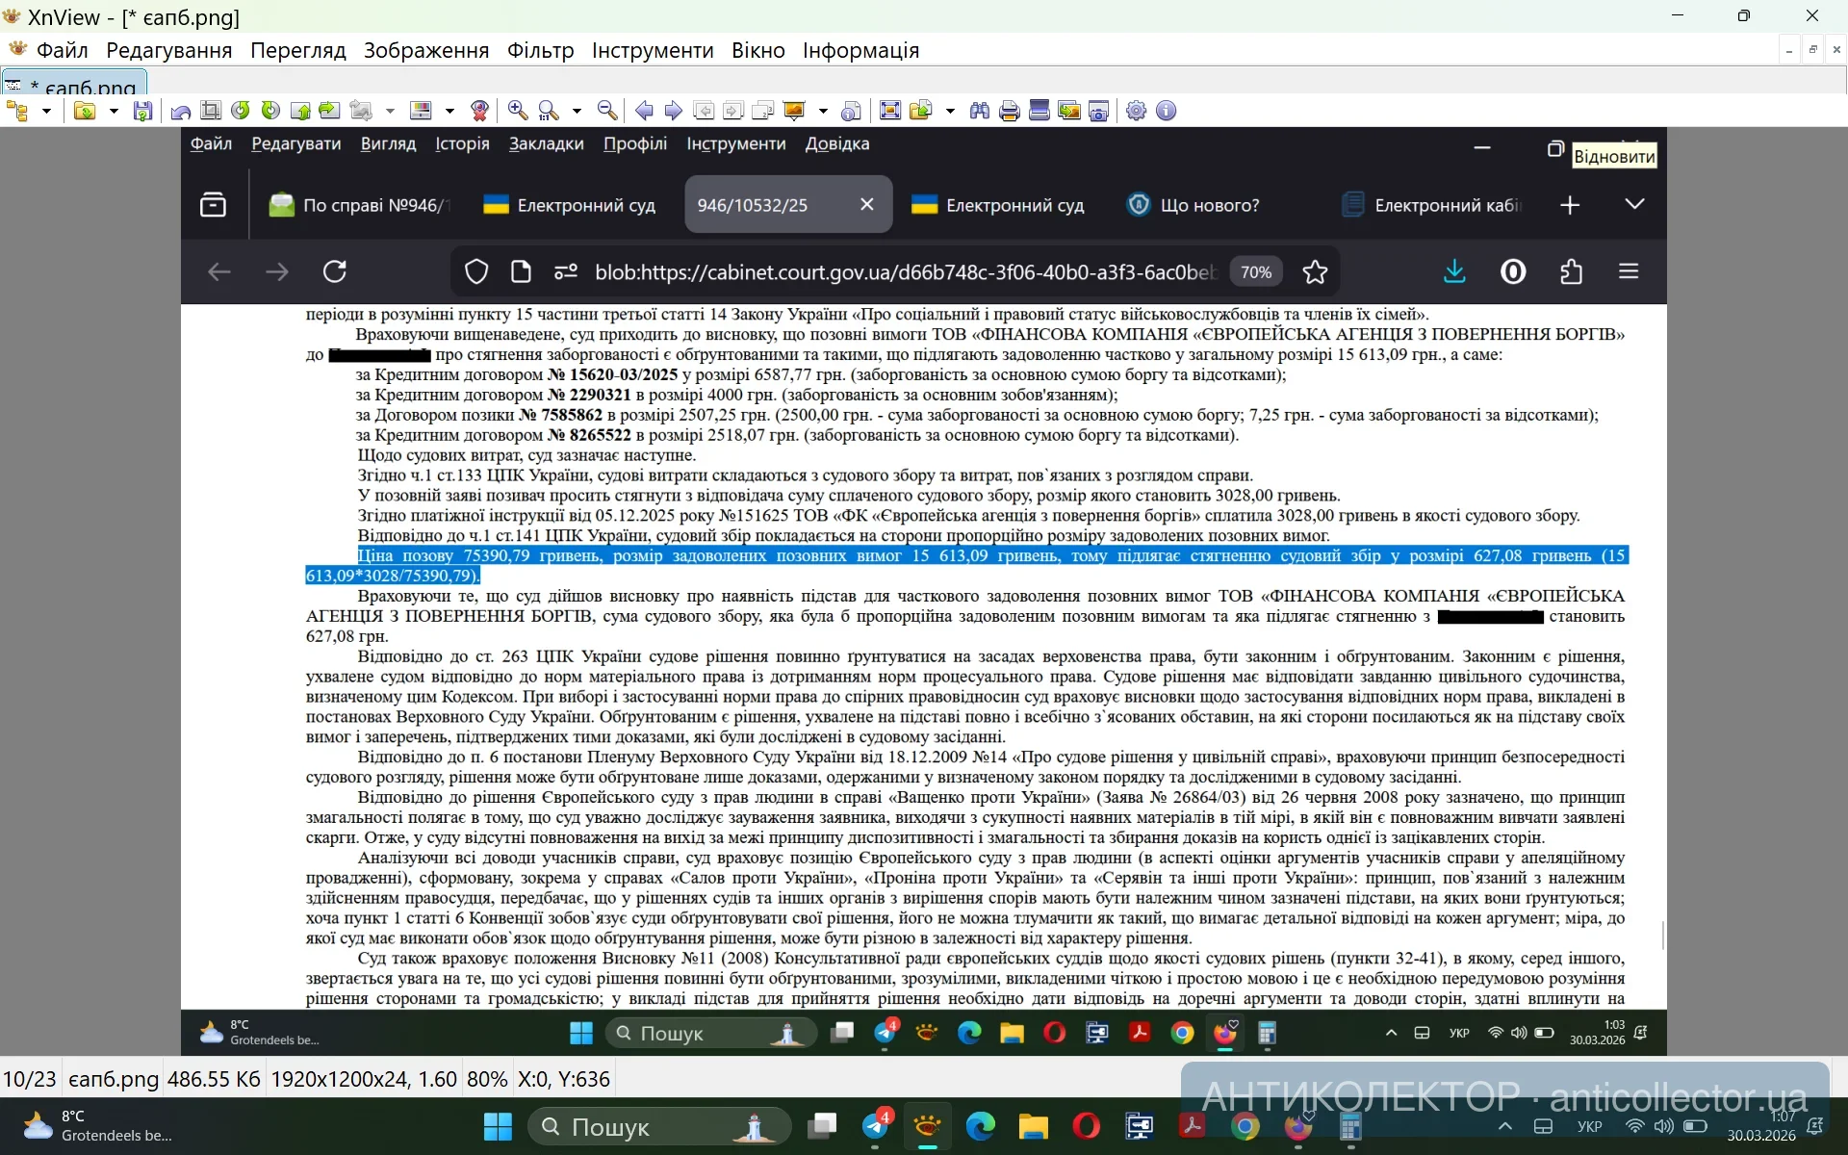1848x1155 pixels.
Task: Open the save options dropdown arrow
Action: pyautogui.click(x=114, y=111)
